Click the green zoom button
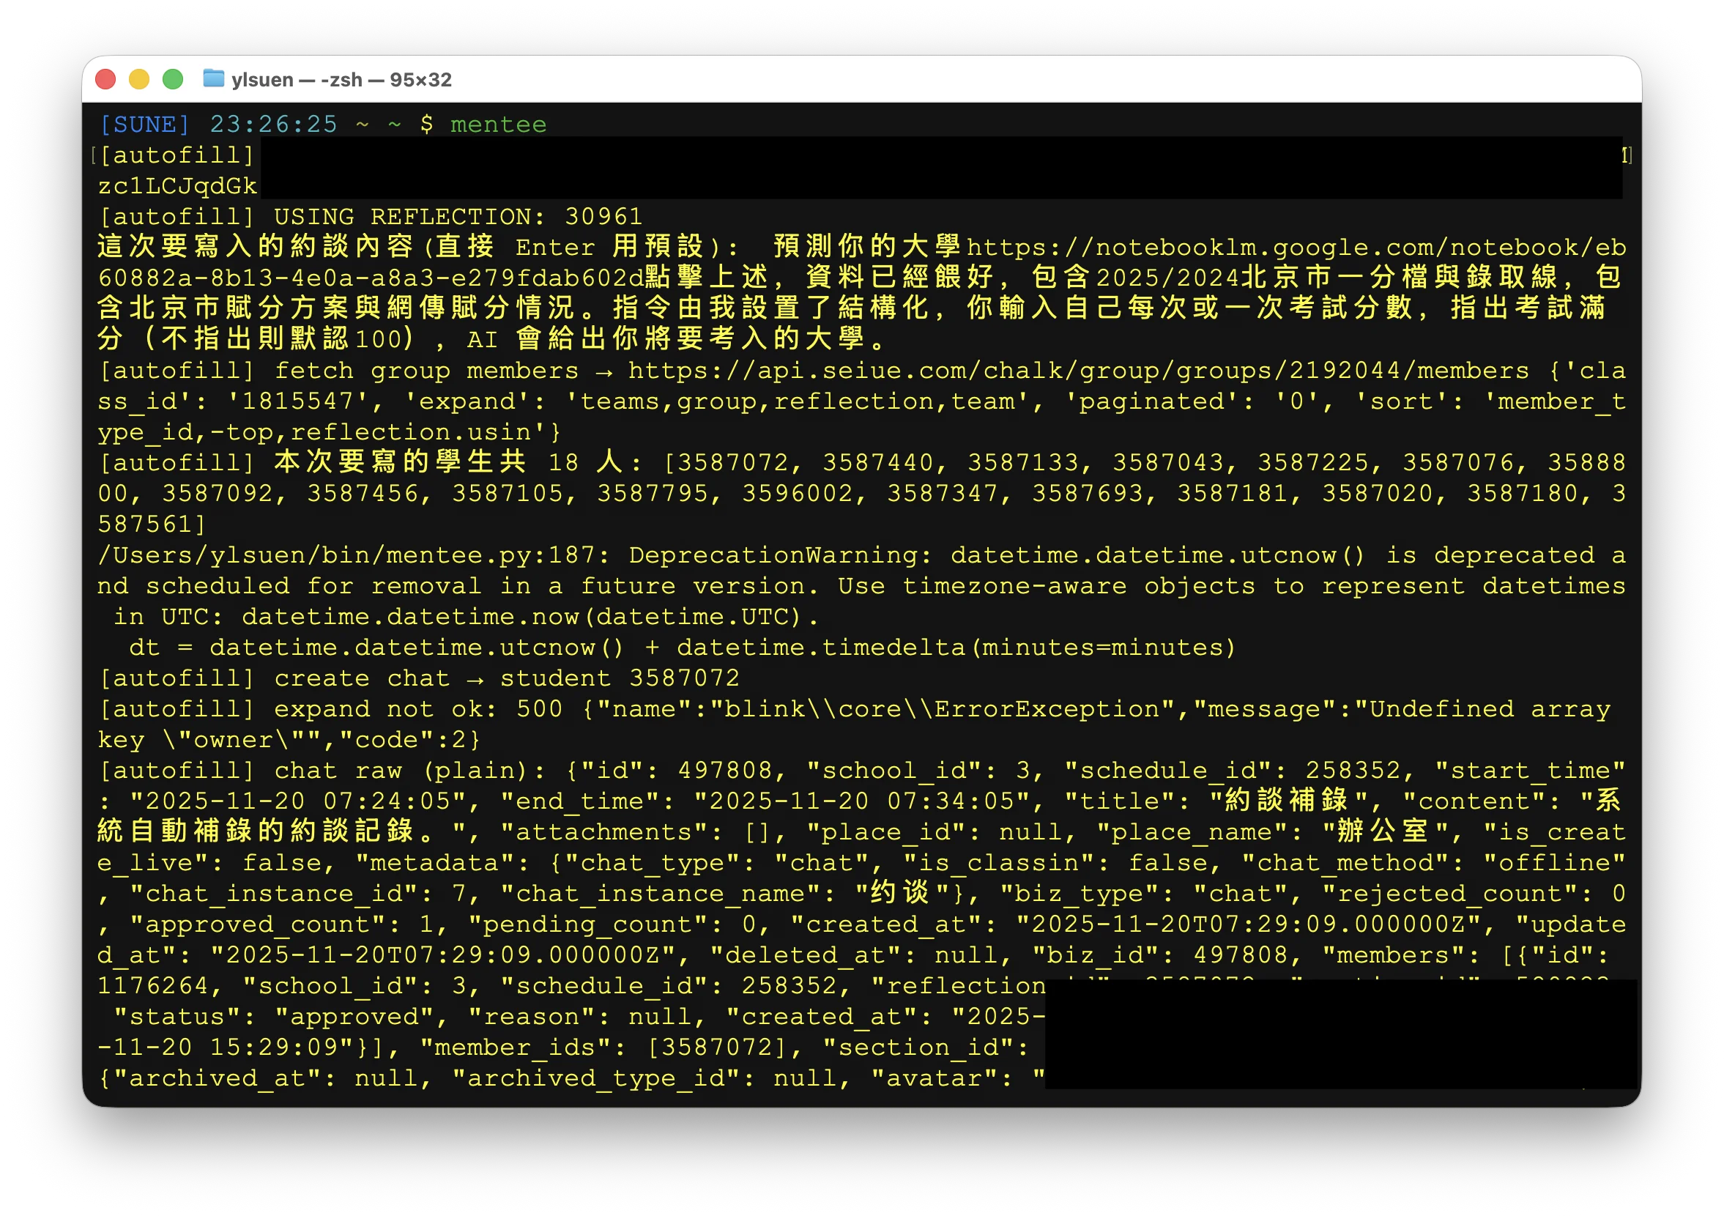The image size is (1724, 1216). pos(173,78)
